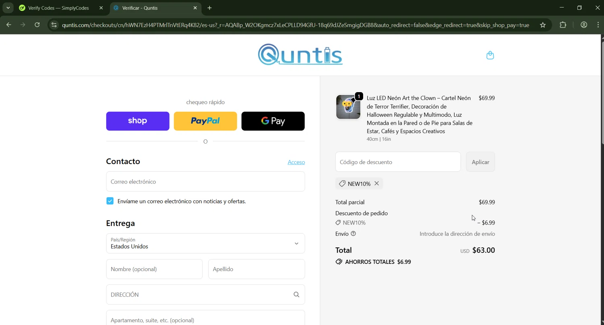Click the browser address bar URL
Image resolution: width=604 pixels, height=325 pixels.
point(296,25)
